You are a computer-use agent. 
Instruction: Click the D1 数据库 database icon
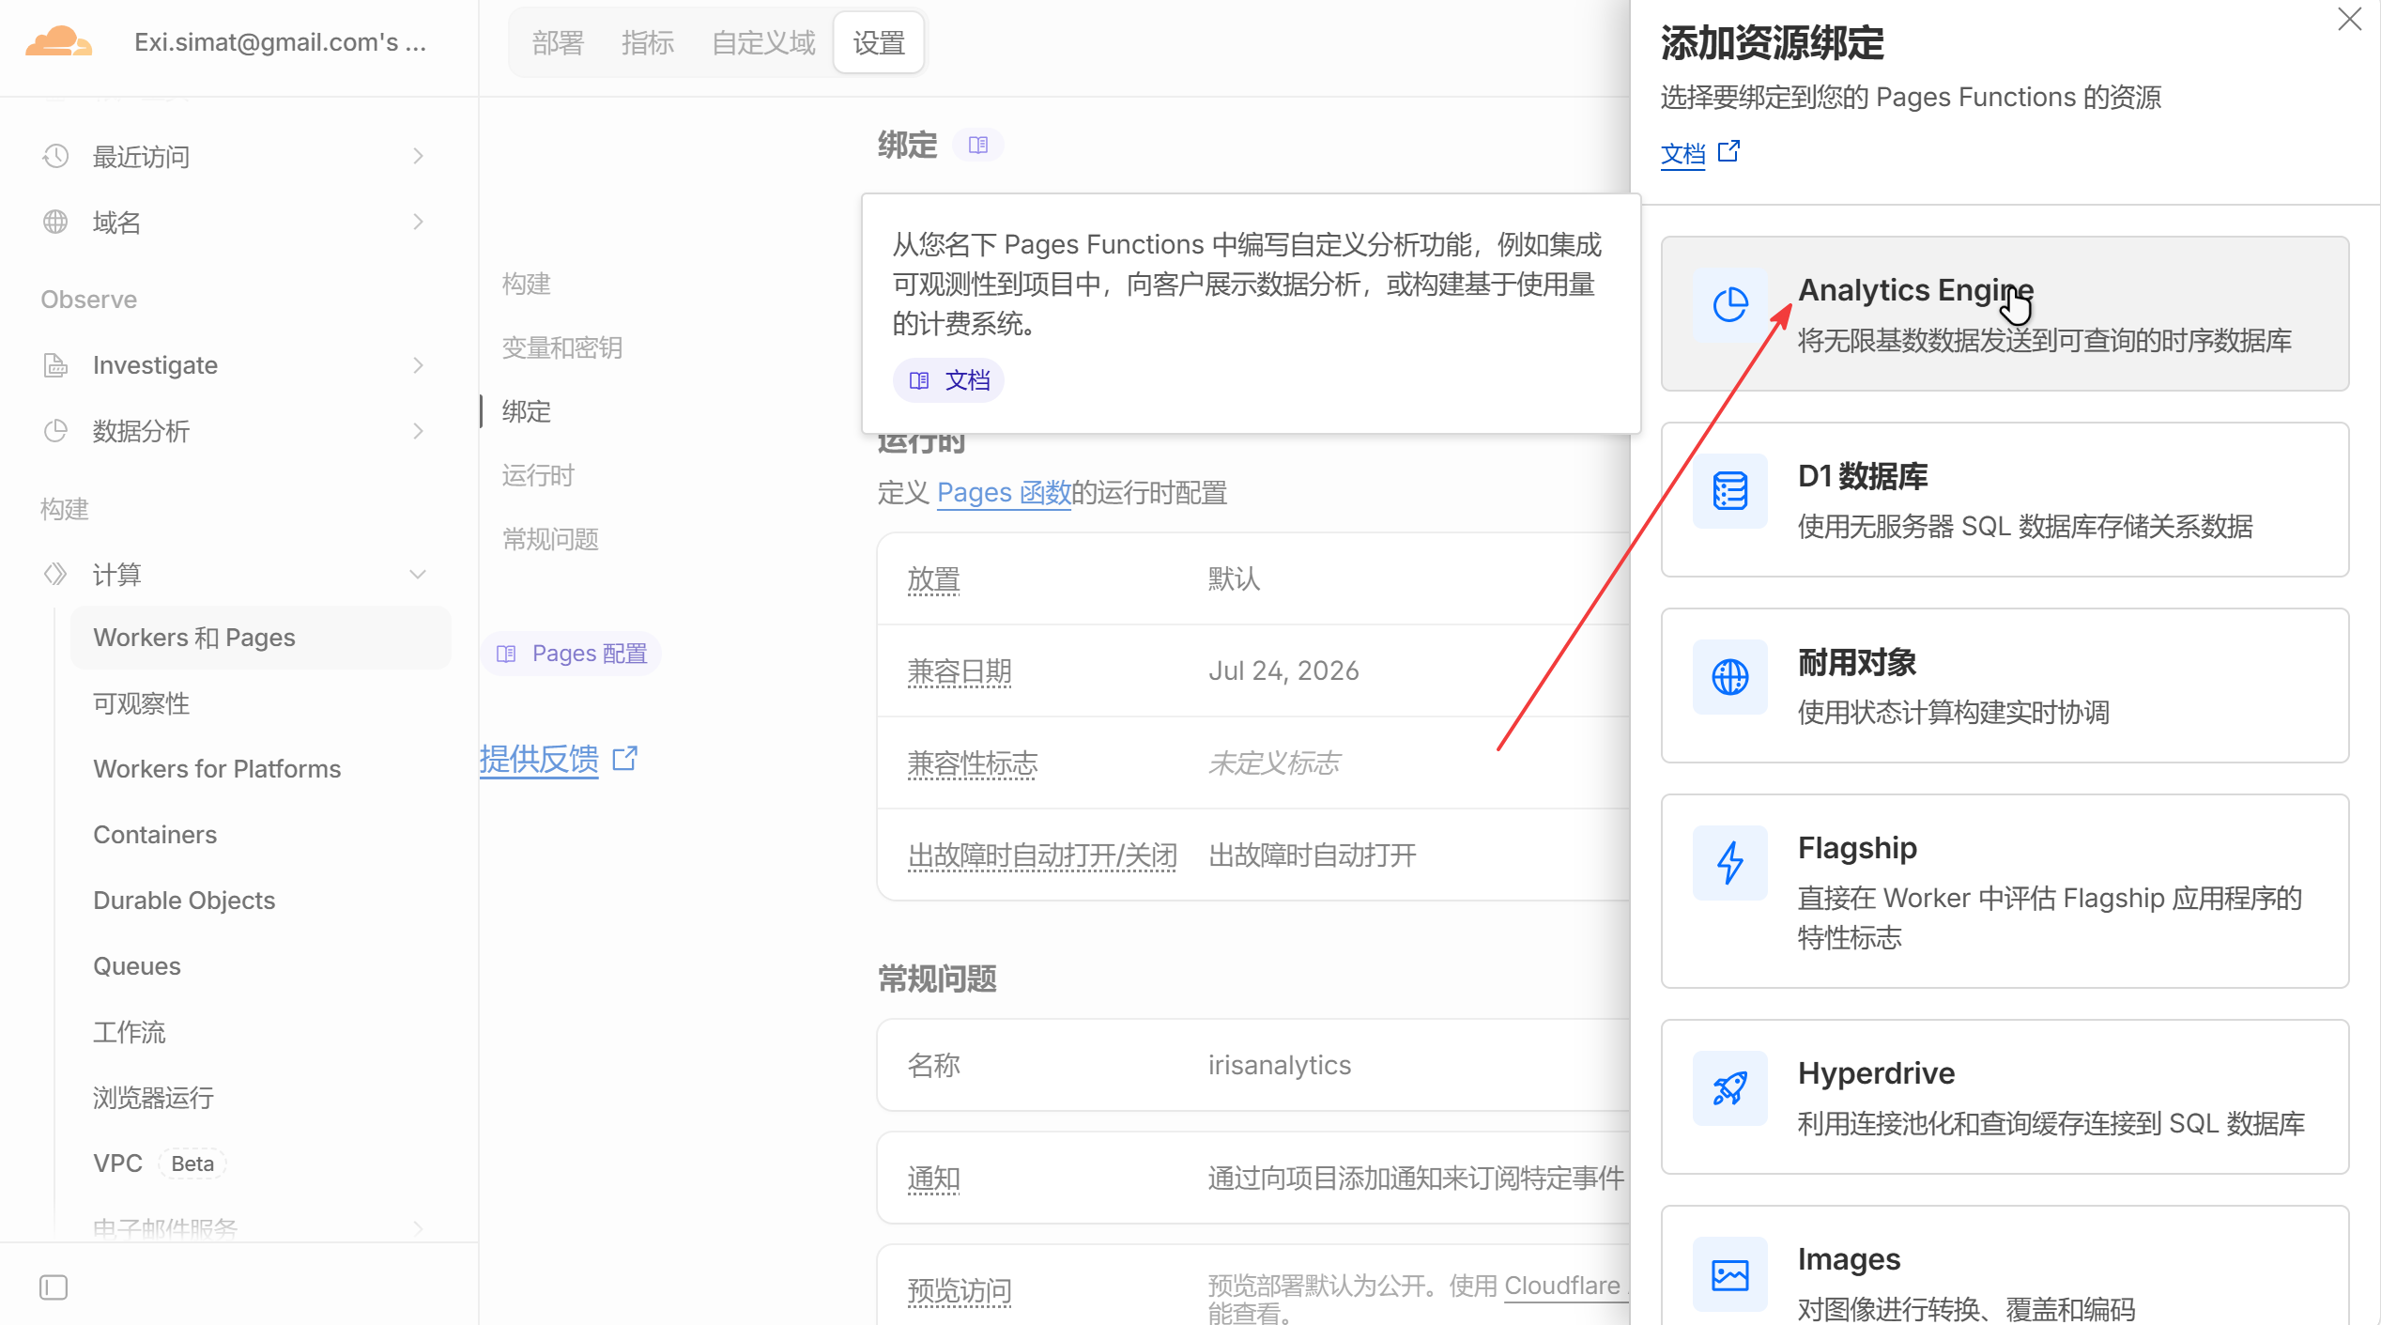click(x=1729, y=490)
